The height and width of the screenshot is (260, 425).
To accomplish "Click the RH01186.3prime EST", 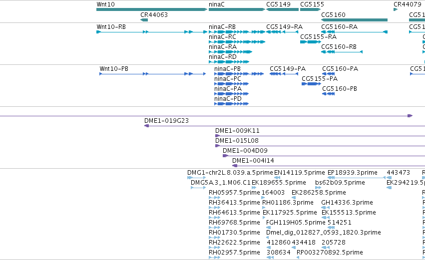I will tap(264, 208).
